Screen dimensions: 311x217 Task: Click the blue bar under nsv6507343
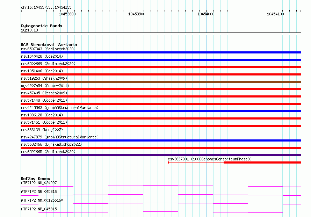161,52
